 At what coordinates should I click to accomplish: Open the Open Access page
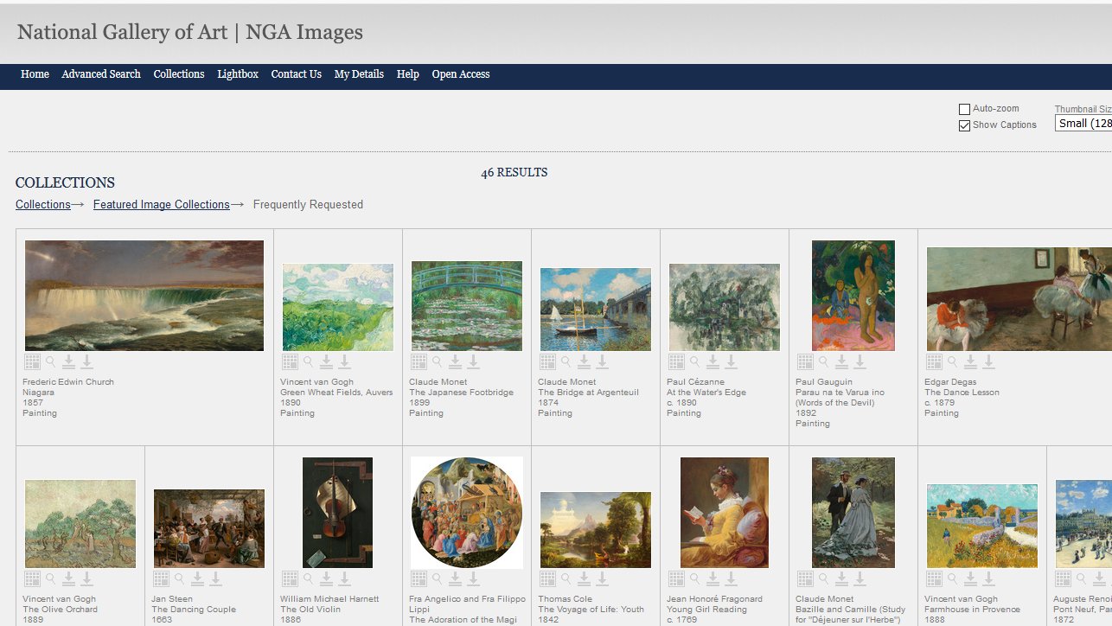pyautogui.click(x=461, y=74)
